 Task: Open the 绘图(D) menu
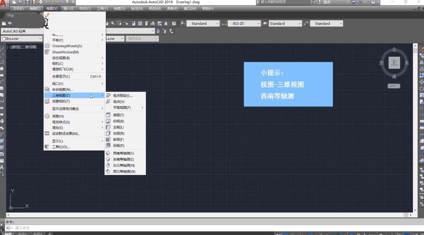(x=119, y=9)
